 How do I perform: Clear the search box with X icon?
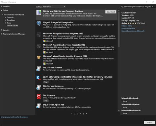(x=153, y=7)
